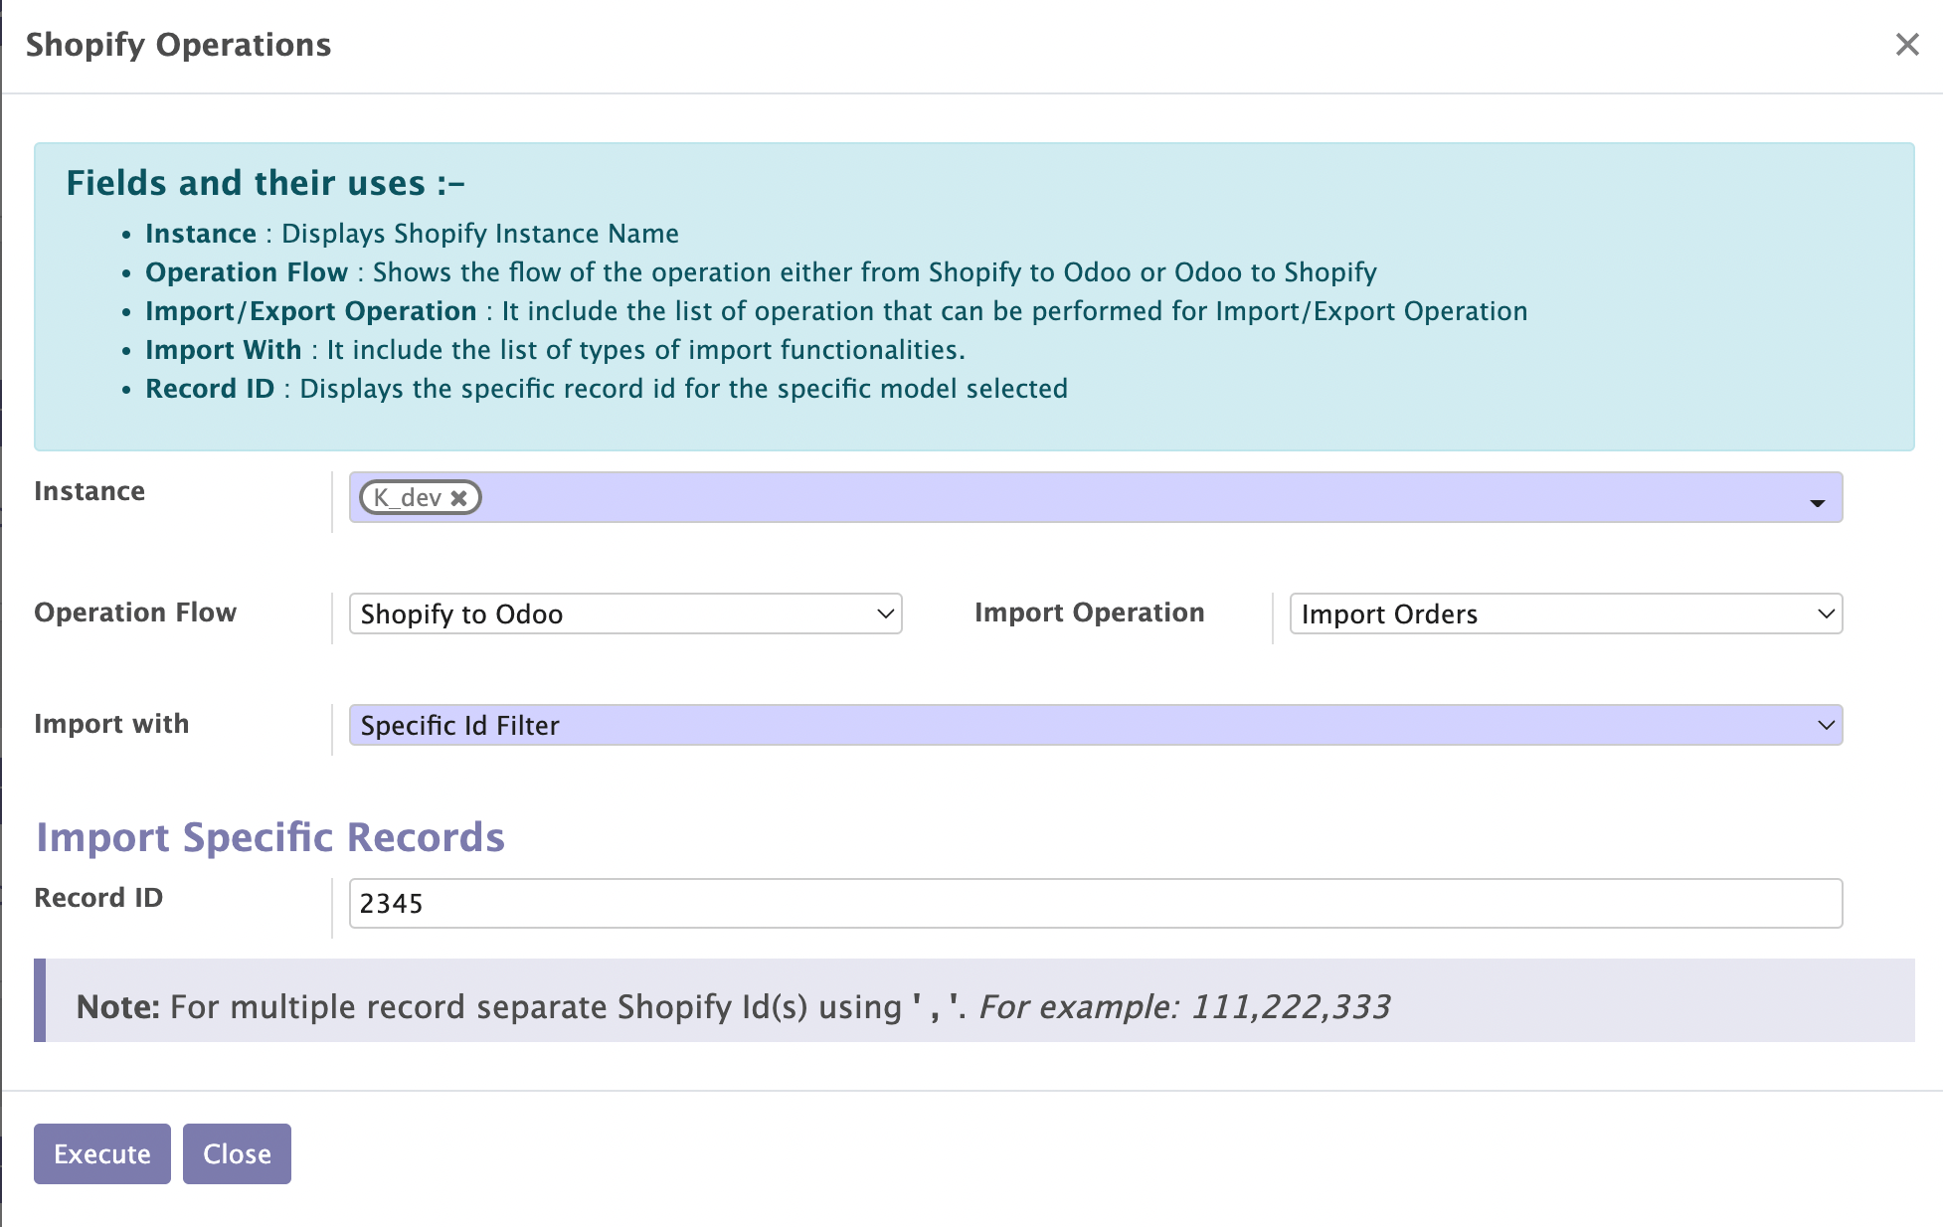Click the Import with field label

[x=111, y=724]
